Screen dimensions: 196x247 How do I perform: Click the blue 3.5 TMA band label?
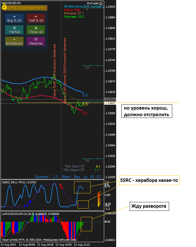point(85,95)
